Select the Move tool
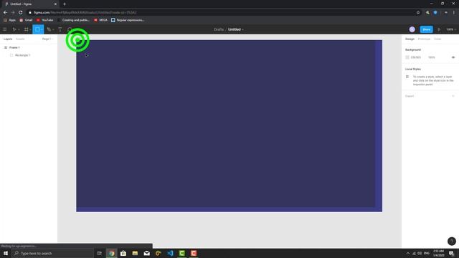The height and width of the screenshot is (258, 459). (x=14, y=29)
